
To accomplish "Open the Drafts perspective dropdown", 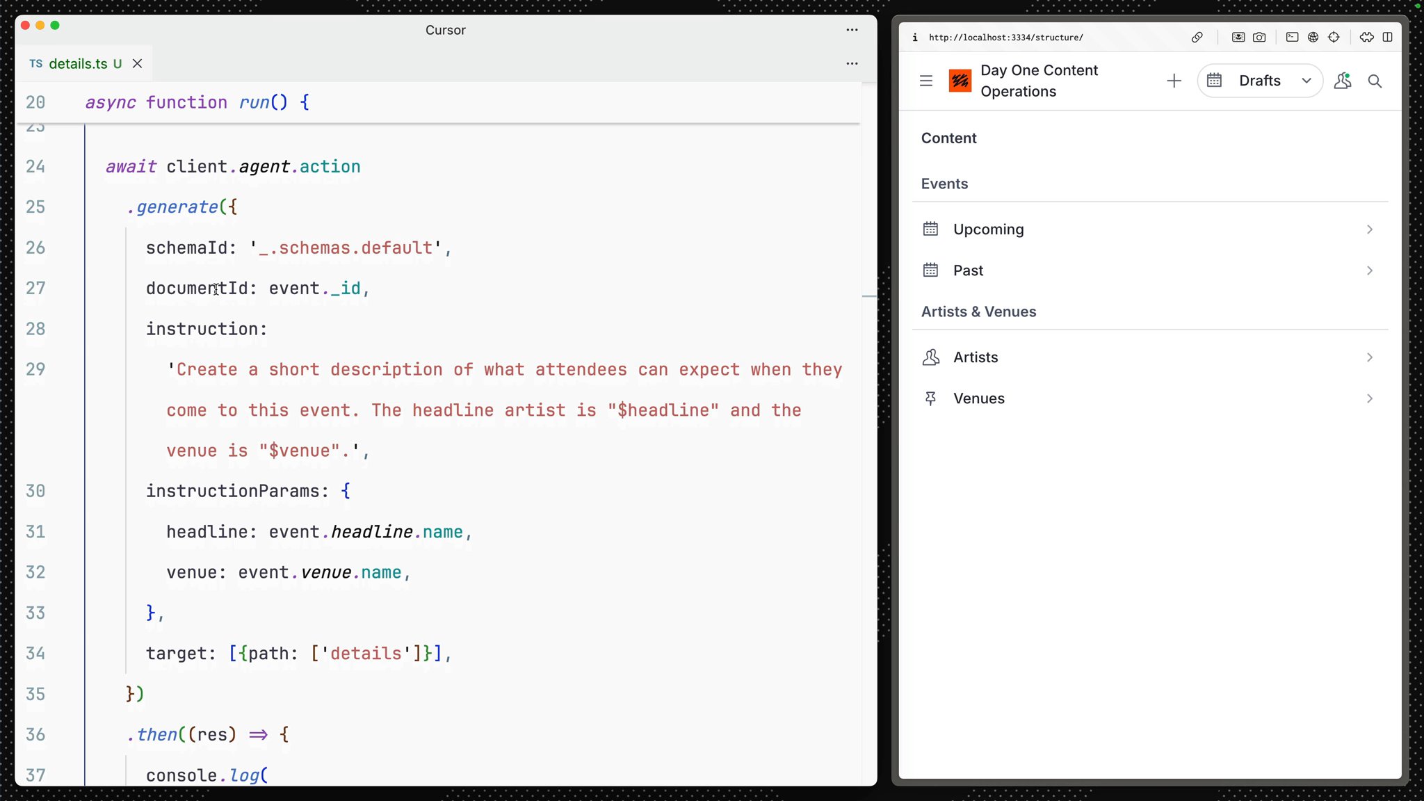I will click(x=1259, y=81).
